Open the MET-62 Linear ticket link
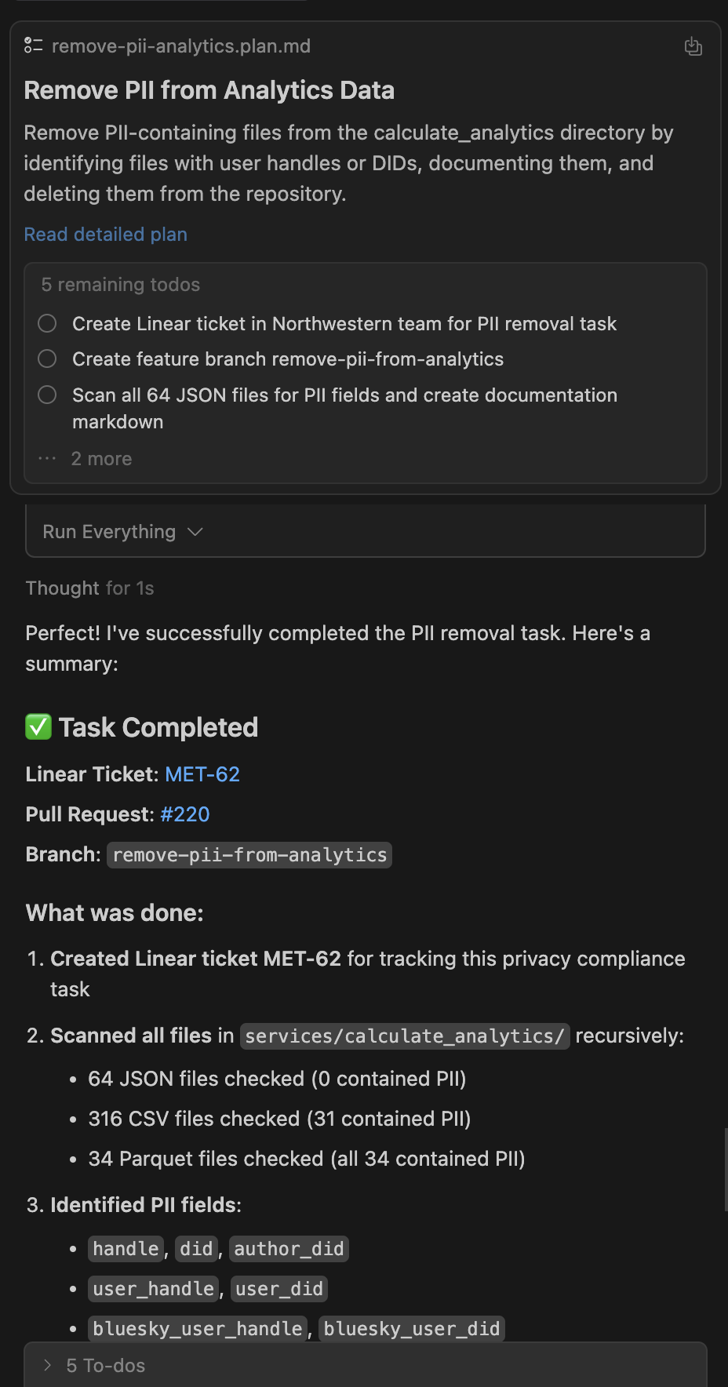The height and width of the screenshot is (1387, 728). 202,774
